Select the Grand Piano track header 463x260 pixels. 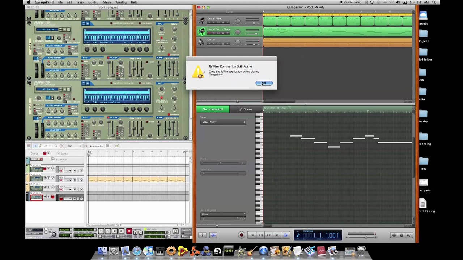coord(229,21)
